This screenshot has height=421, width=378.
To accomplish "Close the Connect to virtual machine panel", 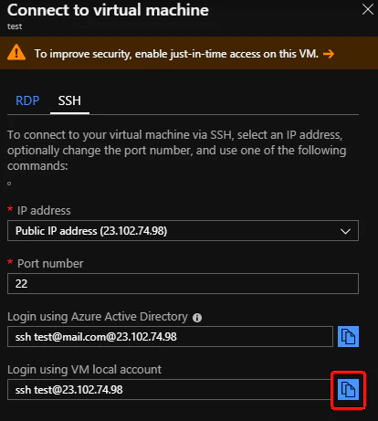I will (368, 9).
